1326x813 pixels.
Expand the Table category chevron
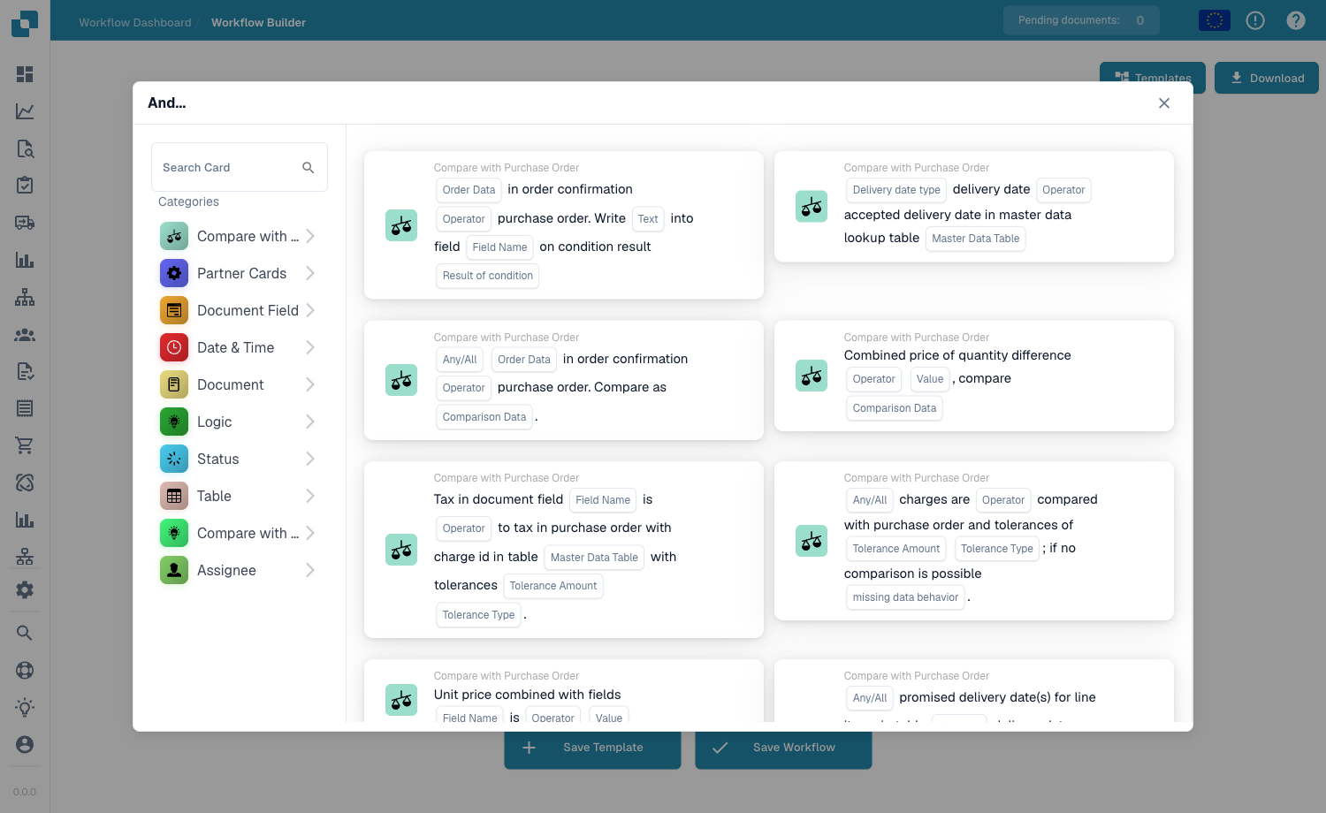pos(310,496)
